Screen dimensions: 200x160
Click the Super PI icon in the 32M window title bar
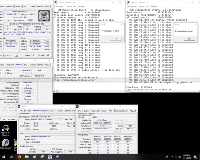tap(128, 2)
